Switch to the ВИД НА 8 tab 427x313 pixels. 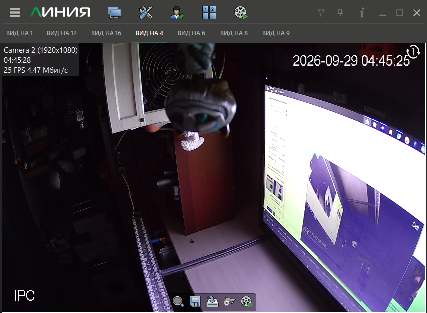pos(234,33)
